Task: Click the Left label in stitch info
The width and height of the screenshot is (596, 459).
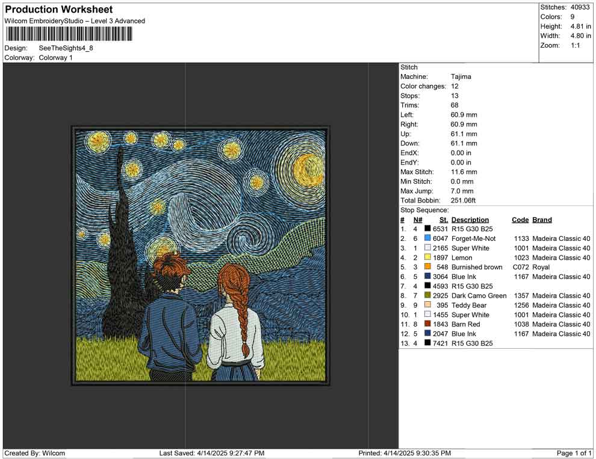Action: 407,115
